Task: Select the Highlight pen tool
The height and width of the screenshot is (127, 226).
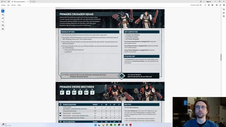Action: tap(3, 18)
